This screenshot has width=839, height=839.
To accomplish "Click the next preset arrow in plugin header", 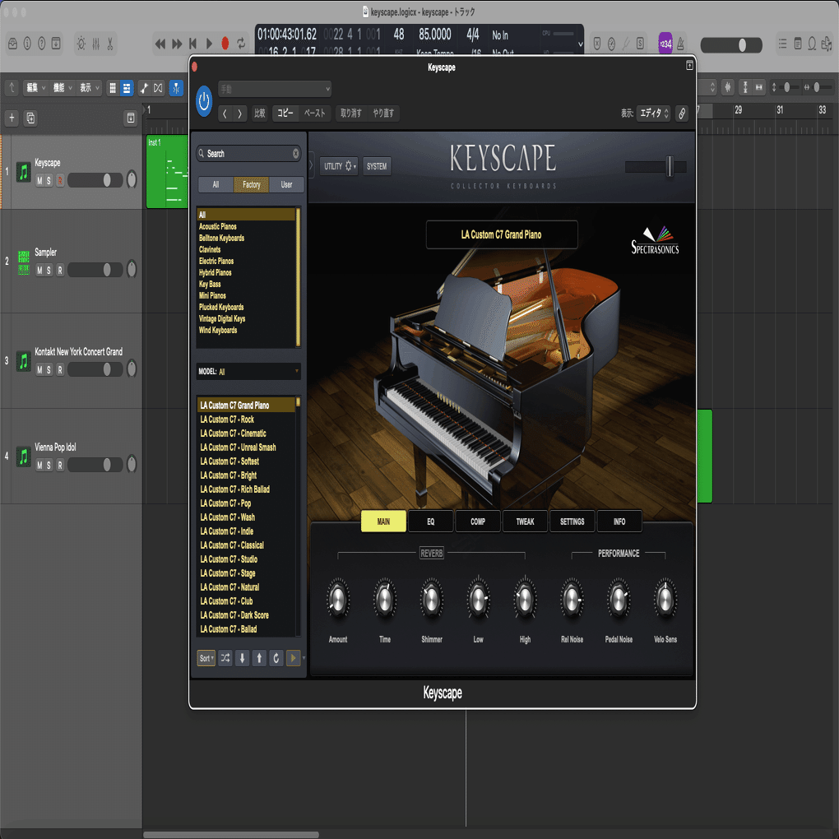I will pyautogui.click(x=239, y=113).
